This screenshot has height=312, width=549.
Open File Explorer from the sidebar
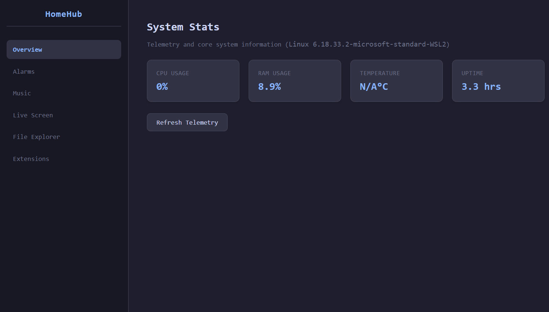click(64, 137)
